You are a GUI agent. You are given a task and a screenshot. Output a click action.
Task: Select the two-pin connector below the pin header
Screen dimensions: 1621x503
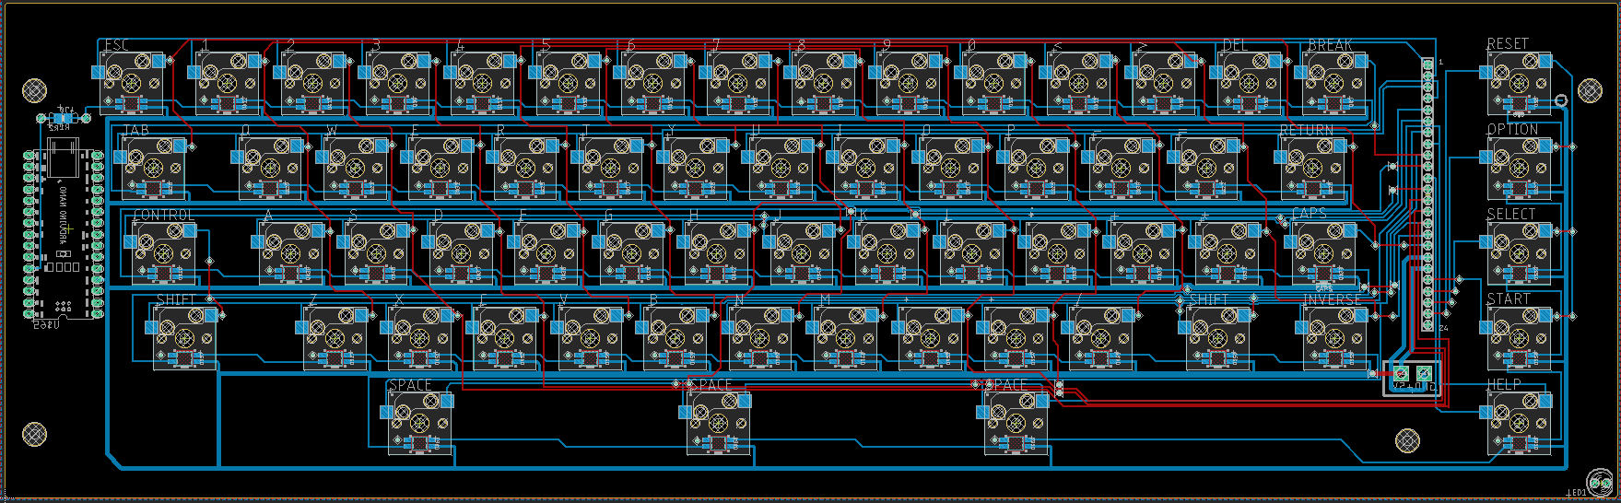pyautogui.click(x=1412, y=375)
